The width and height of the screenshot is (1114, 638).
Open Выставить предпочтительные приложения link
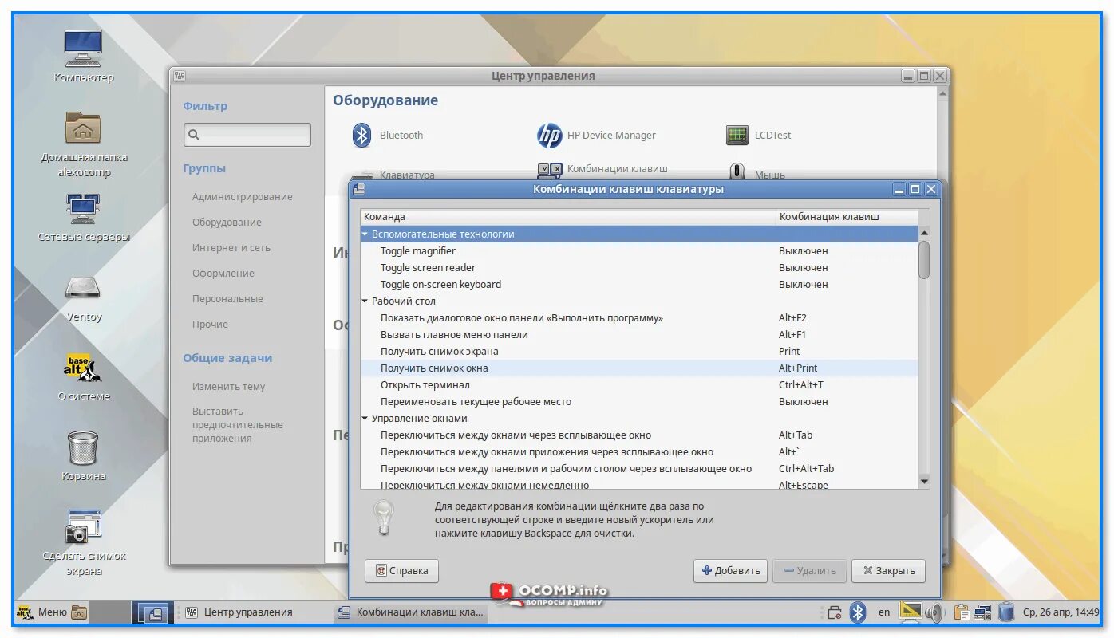[237, 425]
